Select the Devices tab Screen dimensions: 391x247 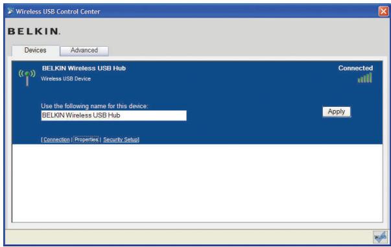(x=36, y=51)
